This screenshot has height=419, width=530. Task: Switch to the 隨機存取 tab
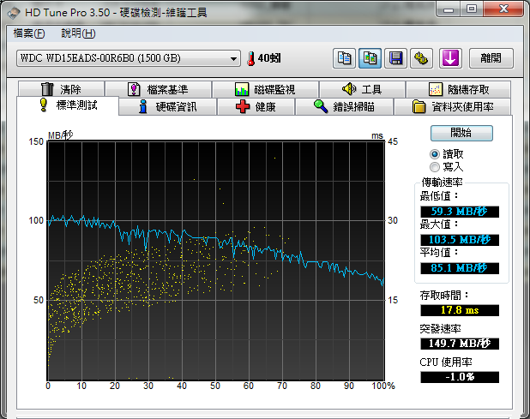pyautogui.click(x=458, y=89)
